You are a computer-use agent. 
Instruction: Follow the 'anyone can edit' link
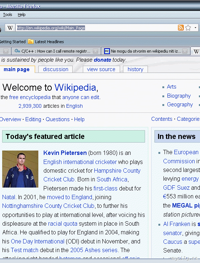81,97
